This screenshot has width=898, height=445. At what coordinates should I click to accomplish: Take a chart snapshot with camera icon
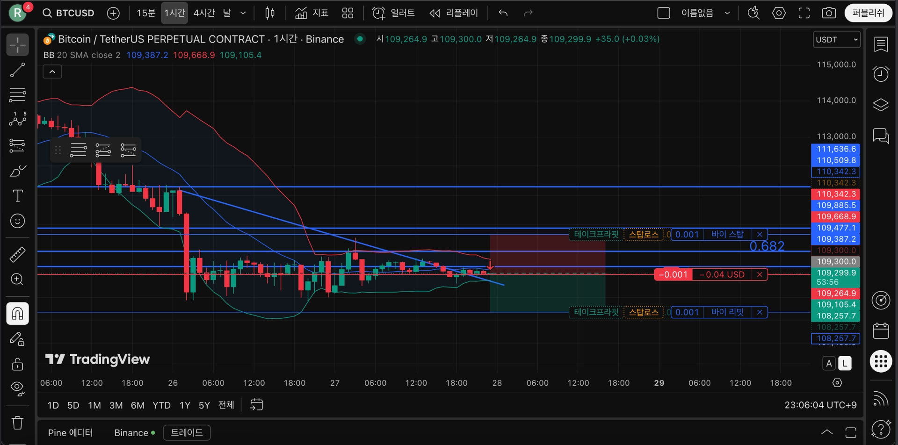829,13
